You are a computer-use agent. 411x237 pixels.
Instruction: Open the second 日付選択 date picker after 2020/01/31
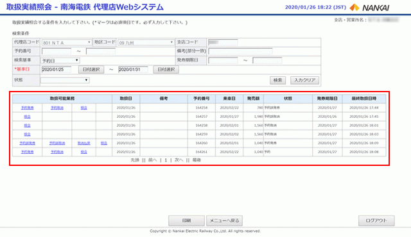[x=166, y=70]
